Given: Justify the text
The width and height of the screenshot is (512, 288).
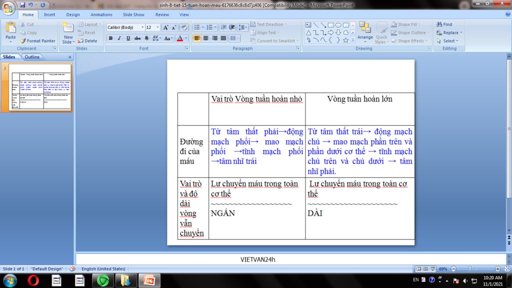Looking at the screenshot, I should pos(223,38).
